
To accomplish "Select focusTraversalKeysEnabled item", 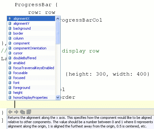I will (x=31, y=68).
